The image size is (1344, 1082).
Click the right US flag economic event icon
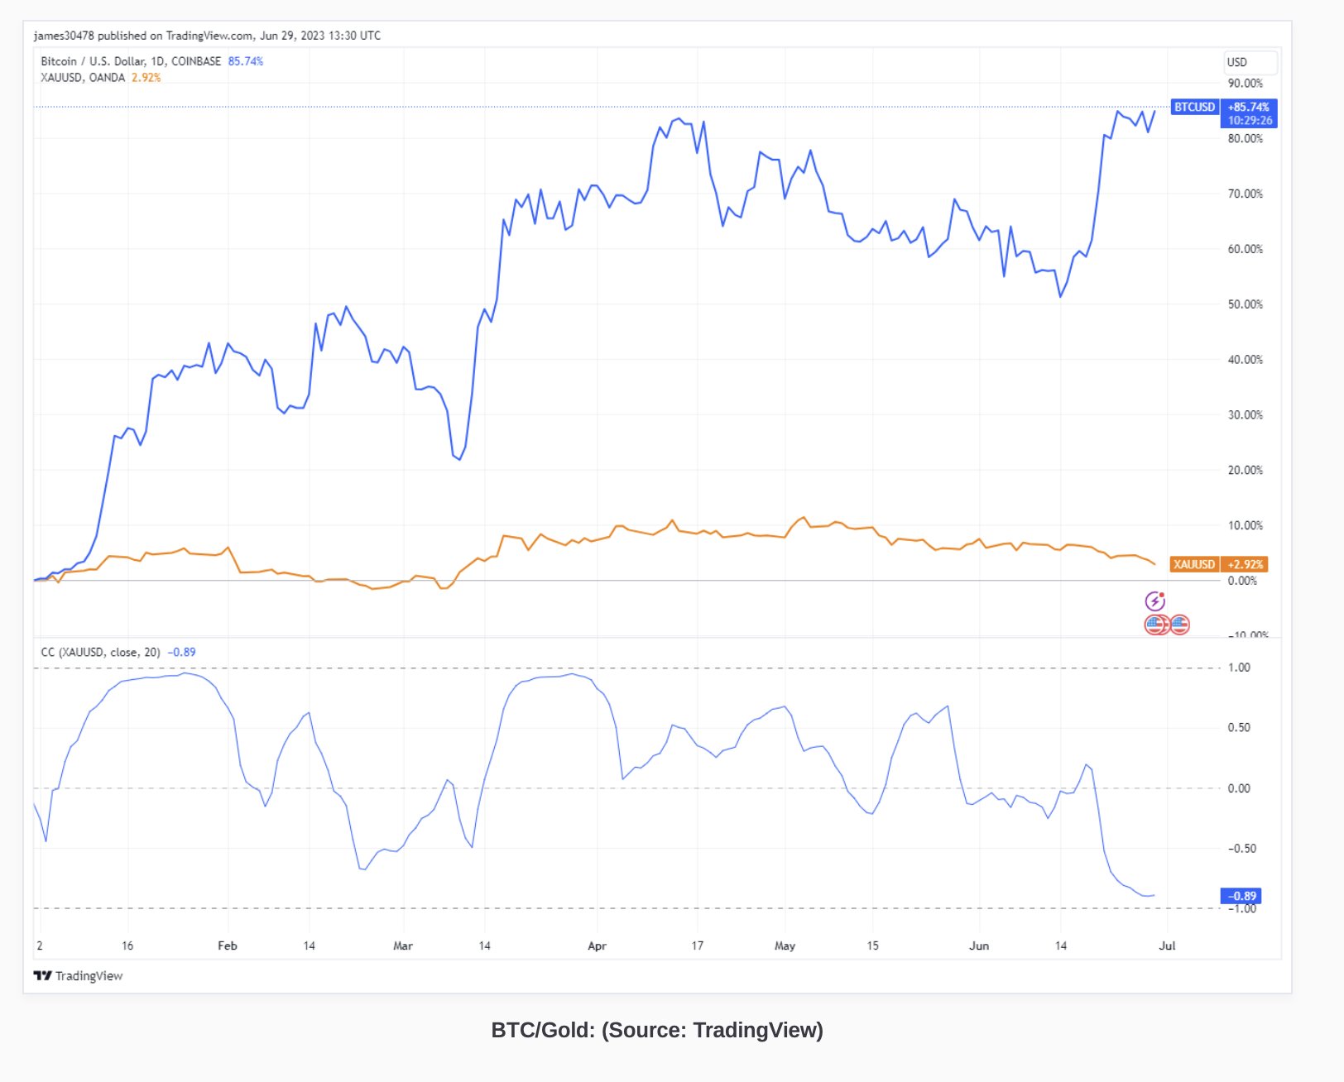[1179, 625]
